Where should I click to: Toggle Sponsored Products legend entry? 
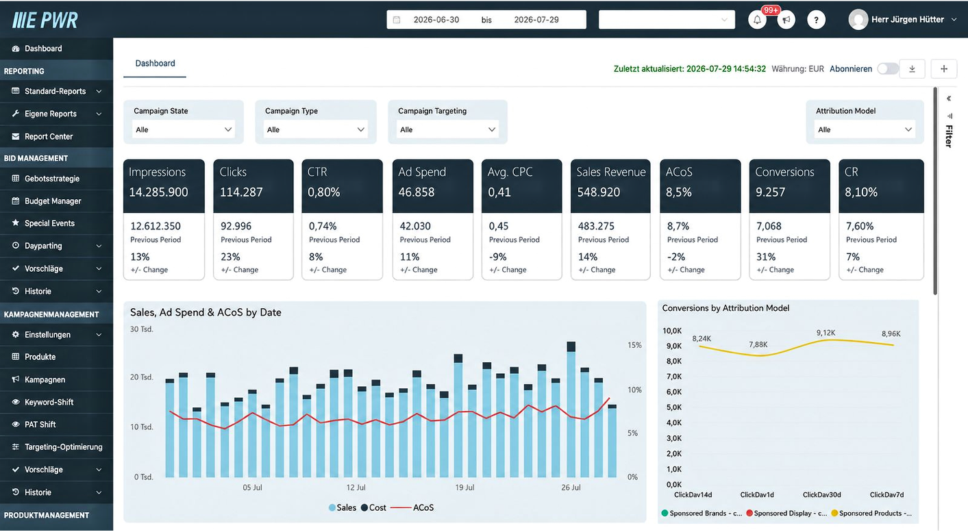coord(871,514)
